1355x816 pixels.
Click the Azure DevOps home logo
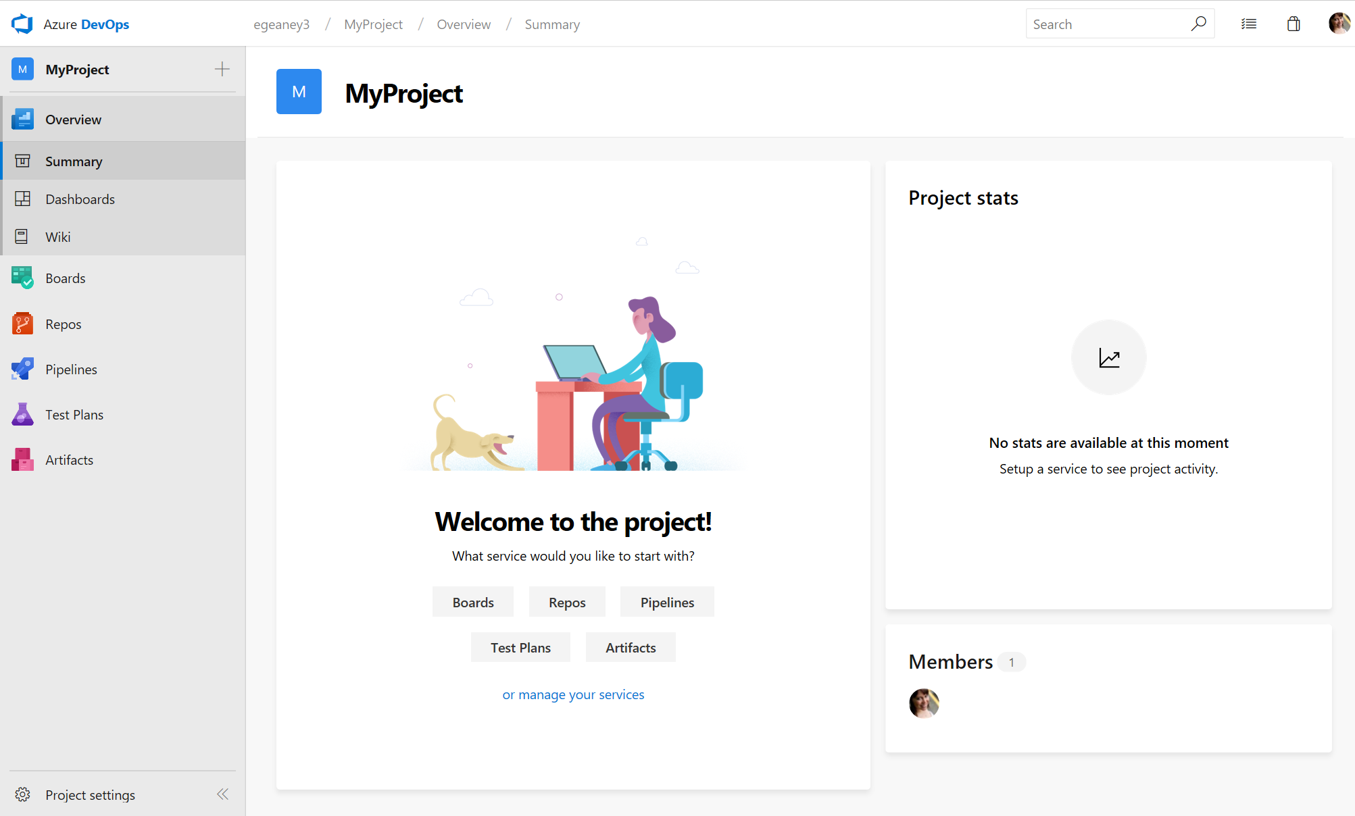point(22,23)
